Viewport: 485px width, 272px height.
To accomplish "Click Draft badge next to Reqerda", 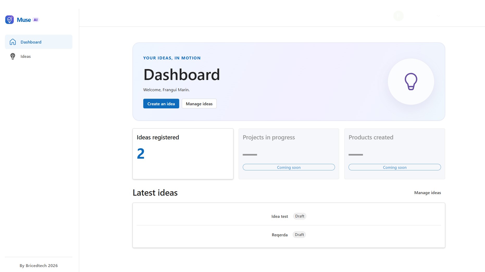I will 299,235.
